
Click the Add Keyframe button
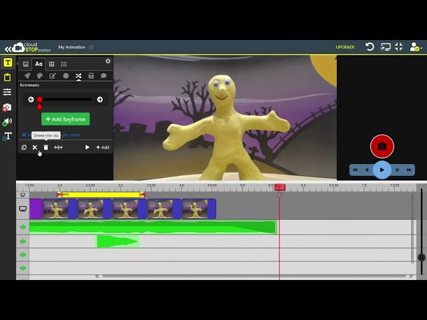pos(65,119)
